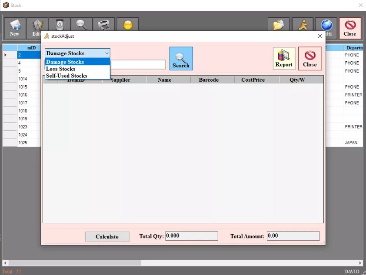Click the Calculate button
Viewport: 366px width, 275px height.
(x=107, y=236)
